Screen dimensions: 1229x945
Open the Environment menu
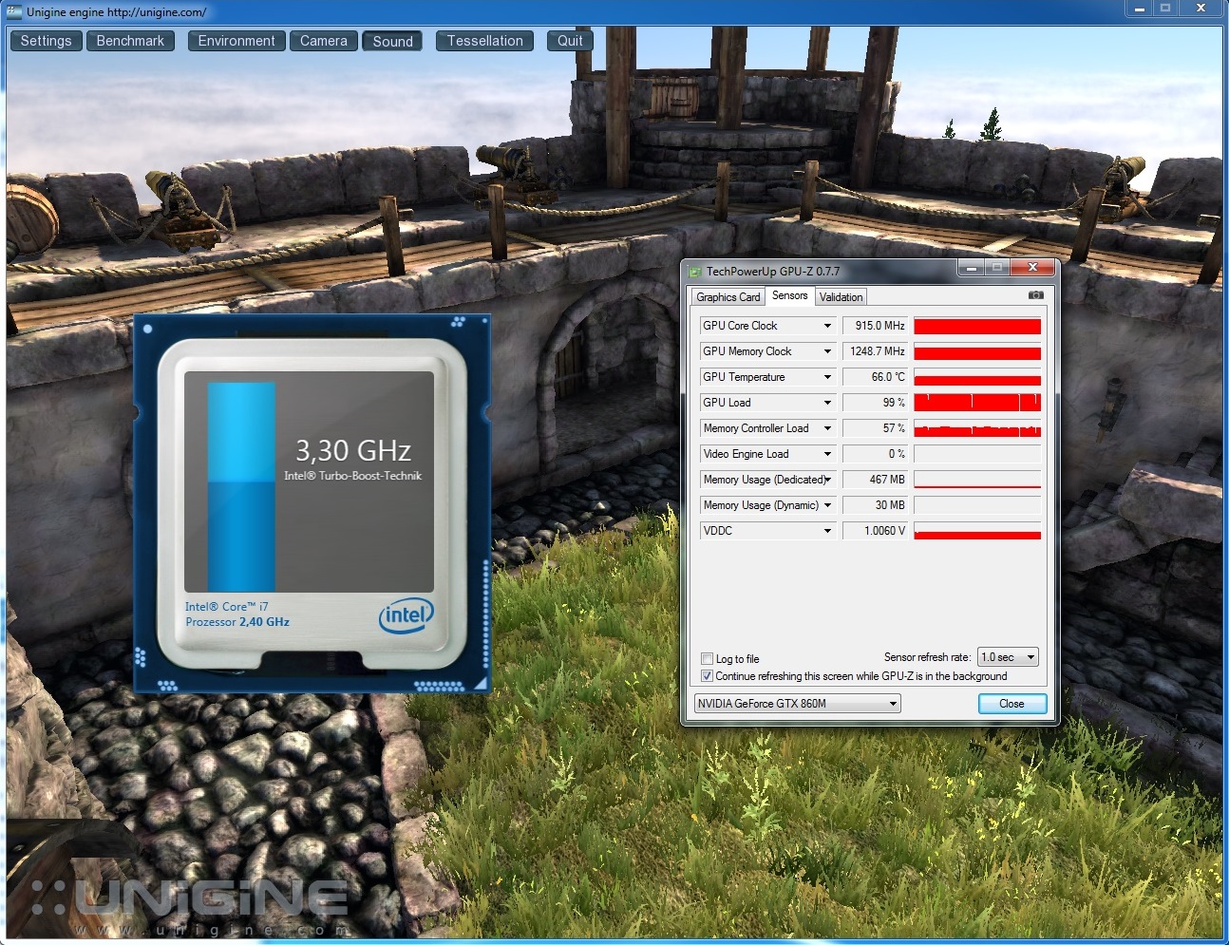[x=236, y=41]
